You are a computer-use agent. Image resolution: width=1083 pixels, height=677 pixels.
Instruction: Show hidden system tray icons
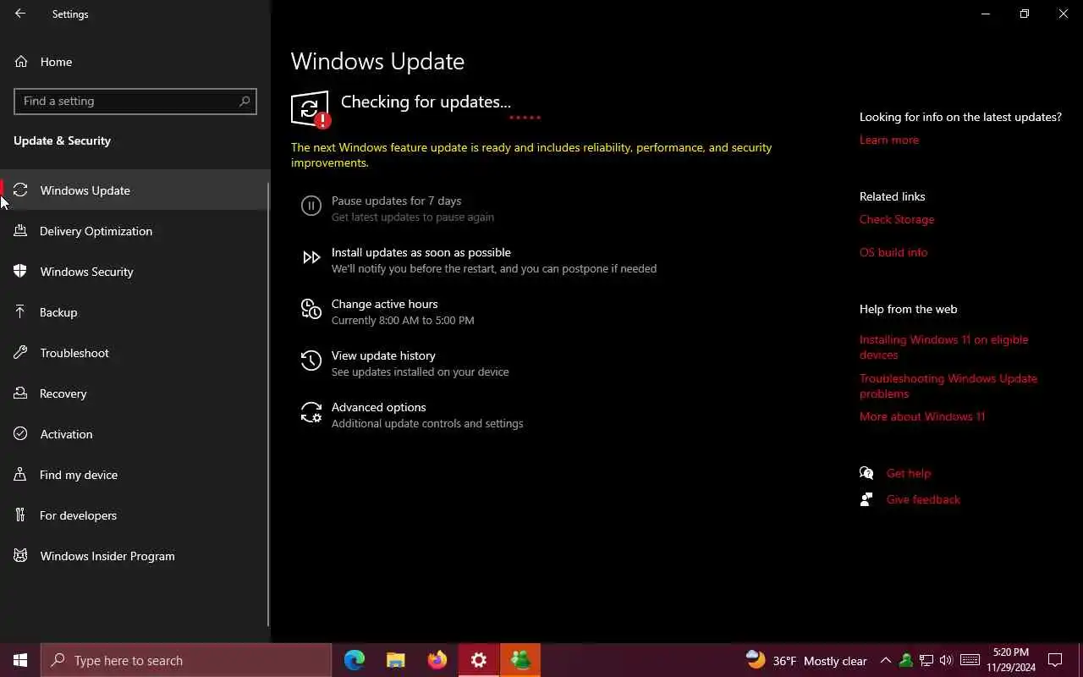(885, 660)
